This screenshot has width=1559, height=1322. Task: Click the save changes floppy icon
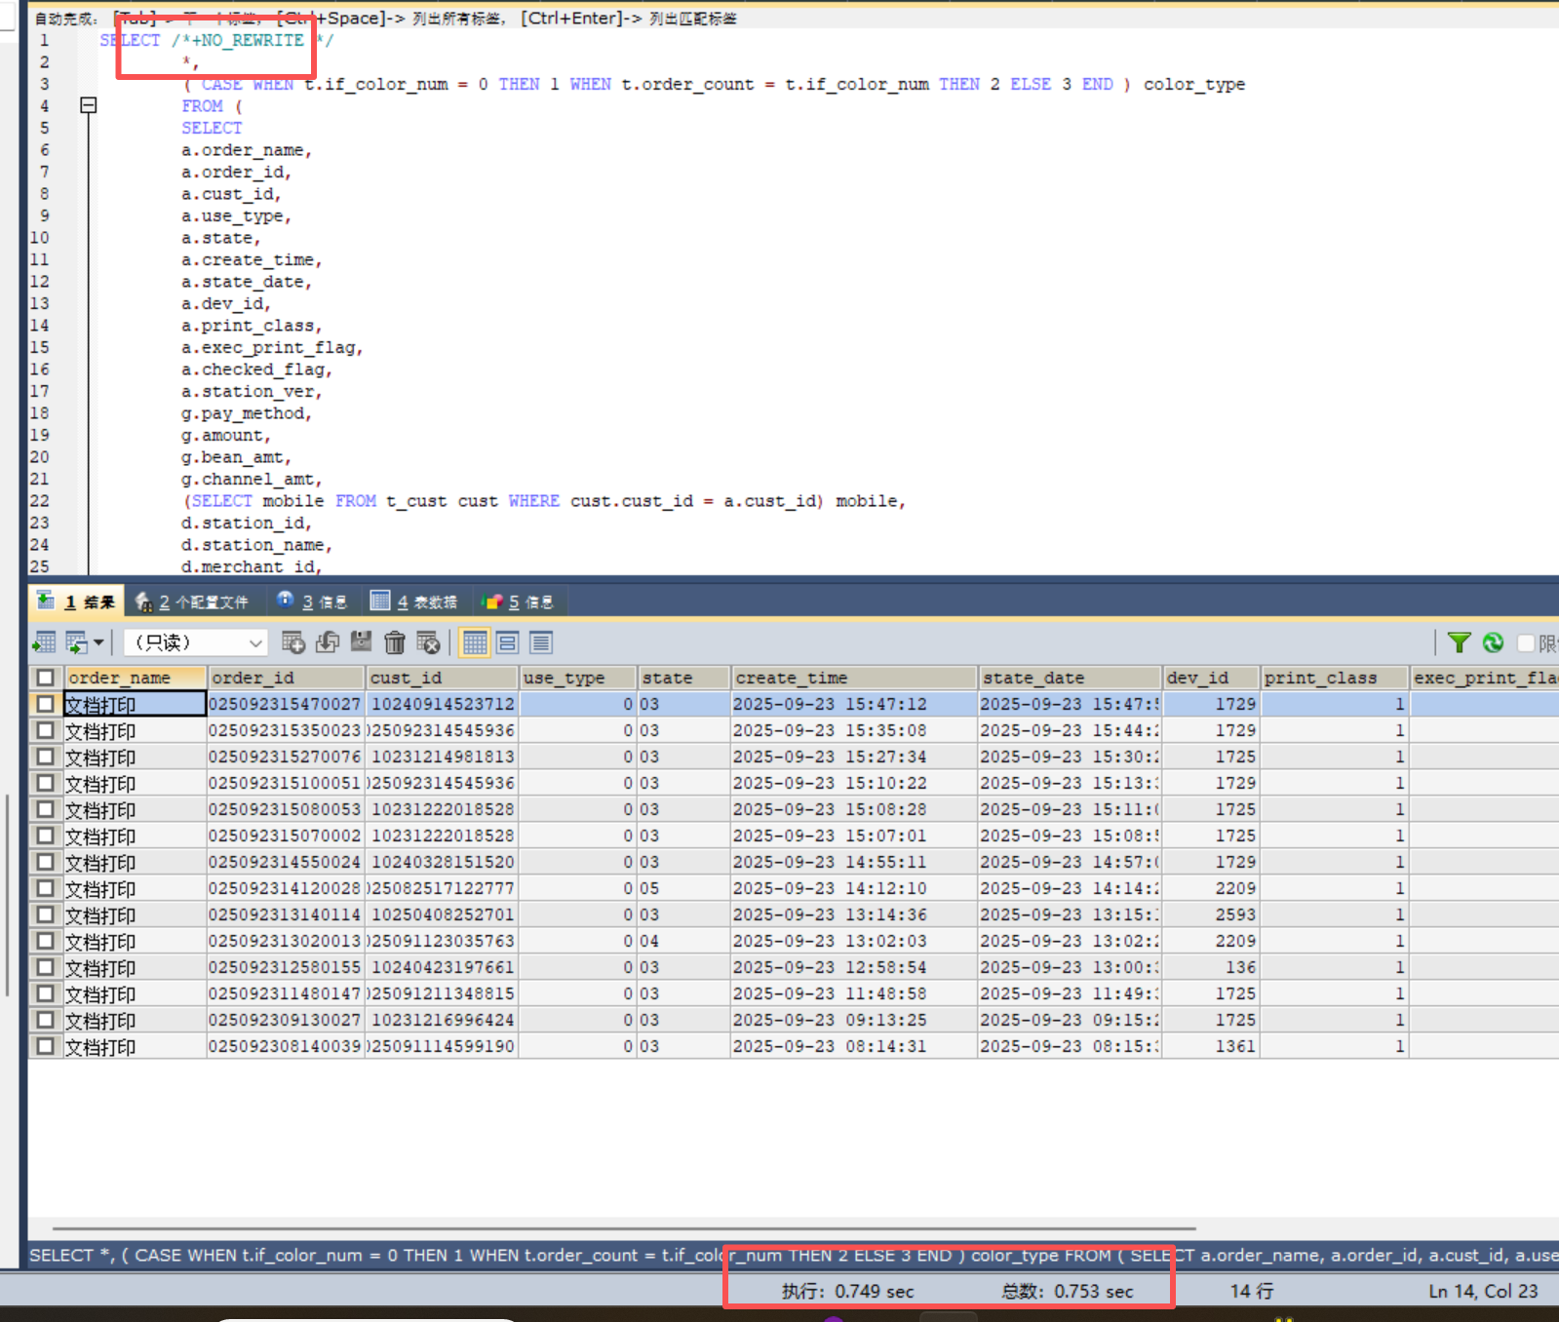pos(362,642)
